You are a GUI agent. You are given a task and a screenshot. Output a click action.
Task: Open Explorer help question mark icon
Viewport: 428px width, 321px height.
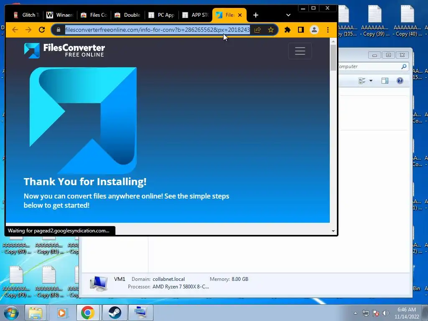pyautogui.click(x=400, y=81)
